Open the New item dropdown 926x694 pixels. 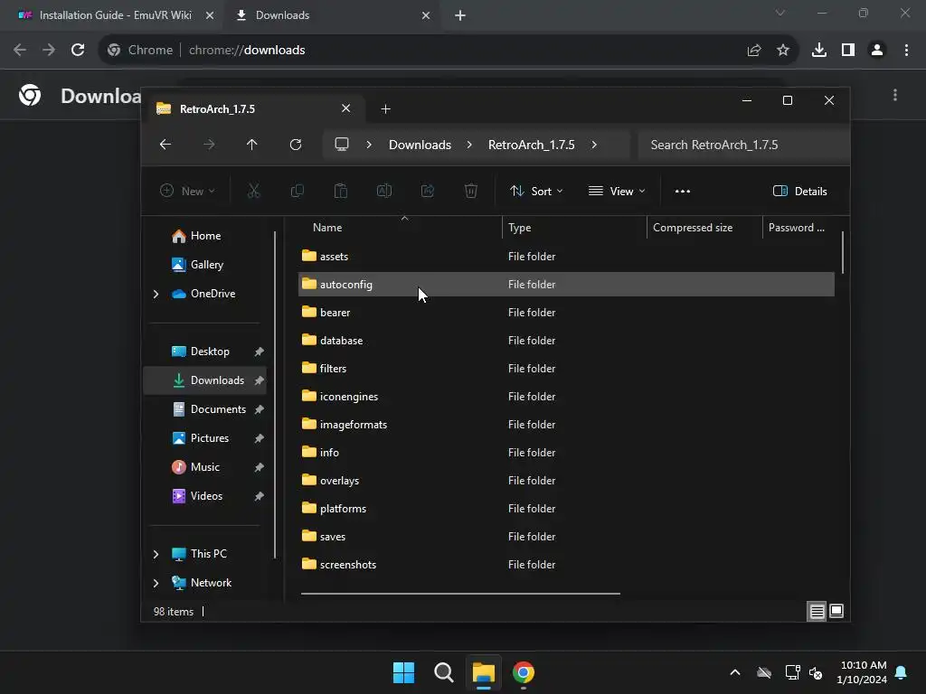pos(187,192)
